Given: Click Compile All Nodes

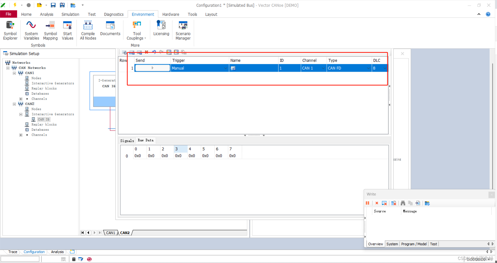Looking at the screenshot, I should [88, 30].
